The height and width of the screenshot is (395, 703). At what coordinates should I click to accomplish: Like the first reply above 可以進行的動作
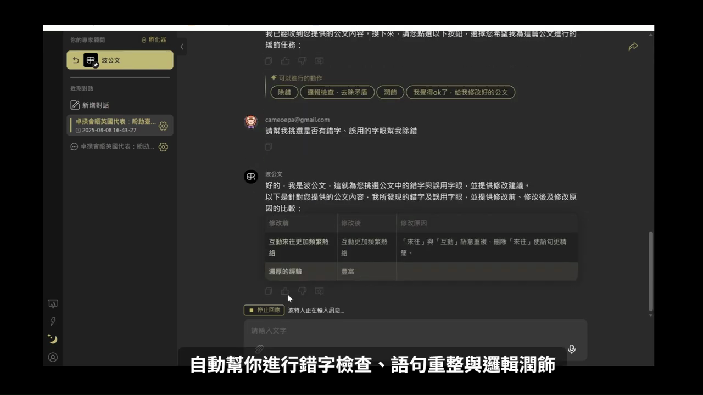[x=285, y=61]
